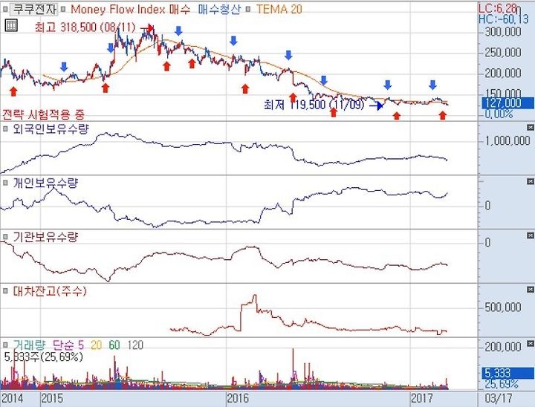
Task: Click the 120-period volume average label
Action: click(135, 345)
